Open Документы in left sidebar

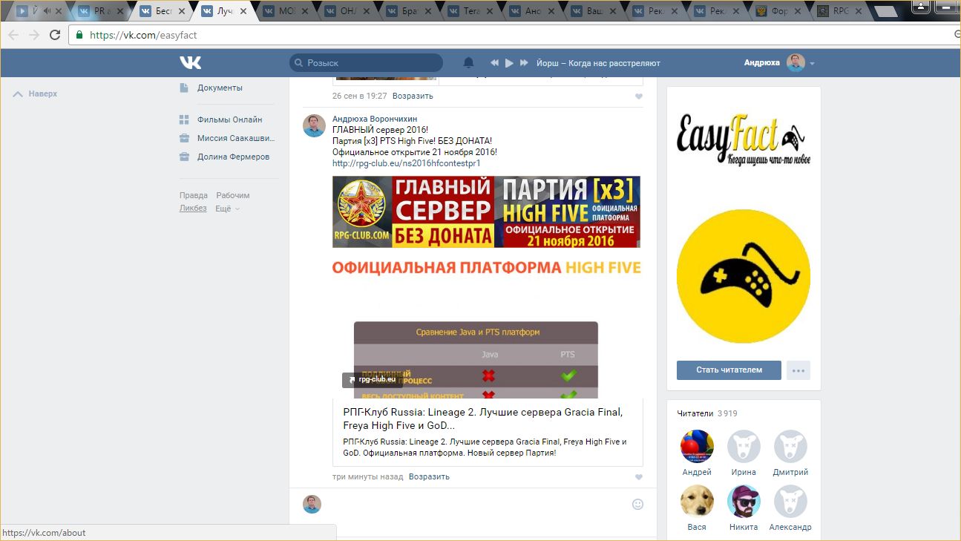point(220,88)
